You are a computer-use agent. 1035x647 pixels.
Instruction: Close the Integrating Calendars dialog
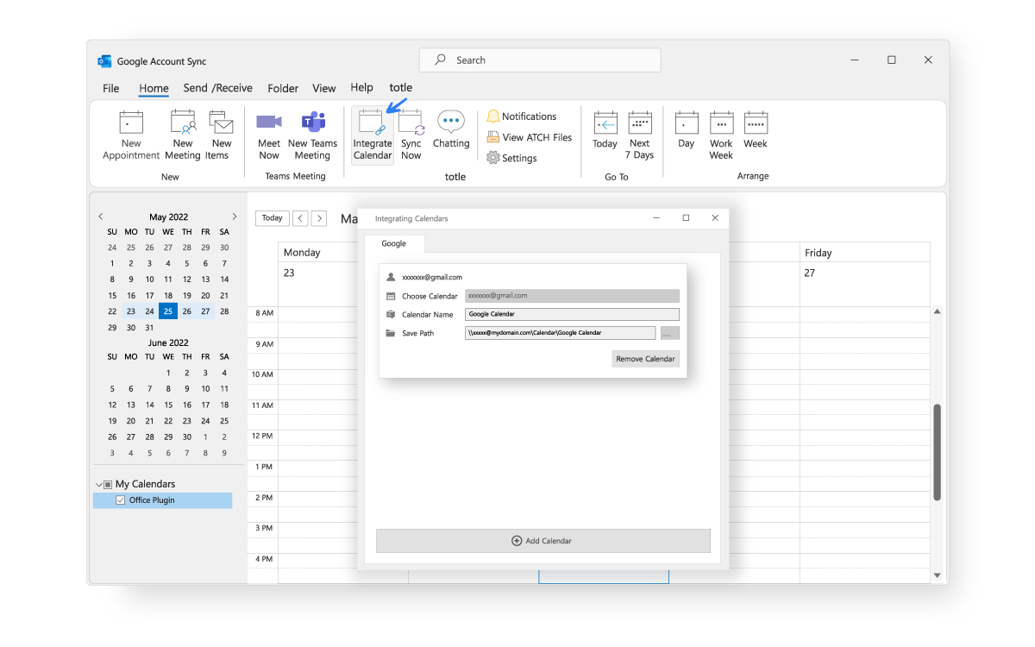tap(715, 218)
